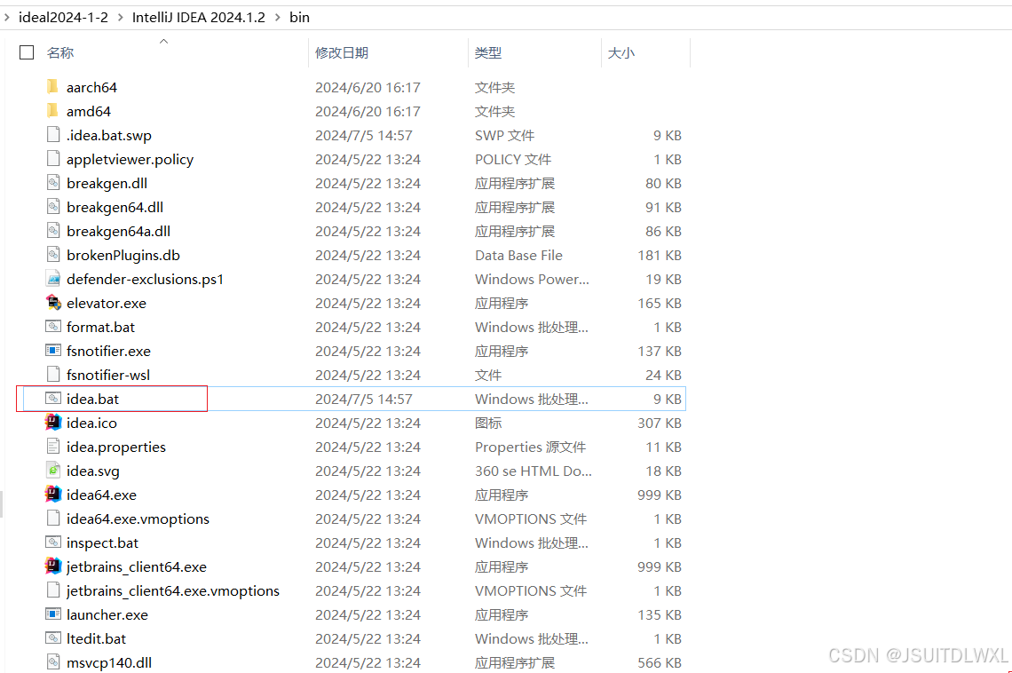Click the msvcp140.dll file icon

(53, 661)
